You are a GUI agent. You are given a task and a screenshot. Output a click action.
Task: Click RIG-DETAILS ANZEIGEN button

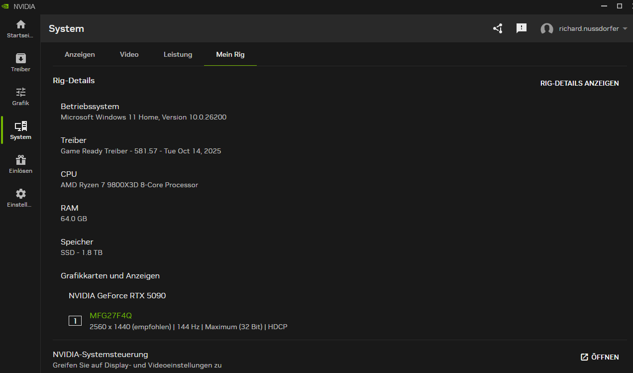(580, 83)
